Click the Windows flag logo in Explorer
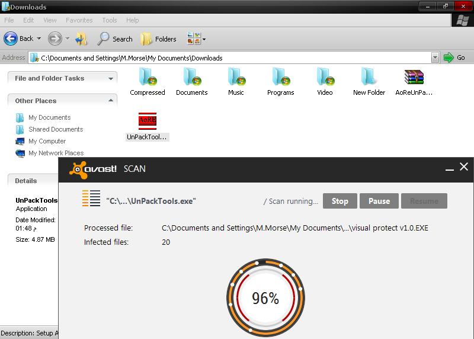The width and height of the screenshot is (474, 339). (463, 21)
